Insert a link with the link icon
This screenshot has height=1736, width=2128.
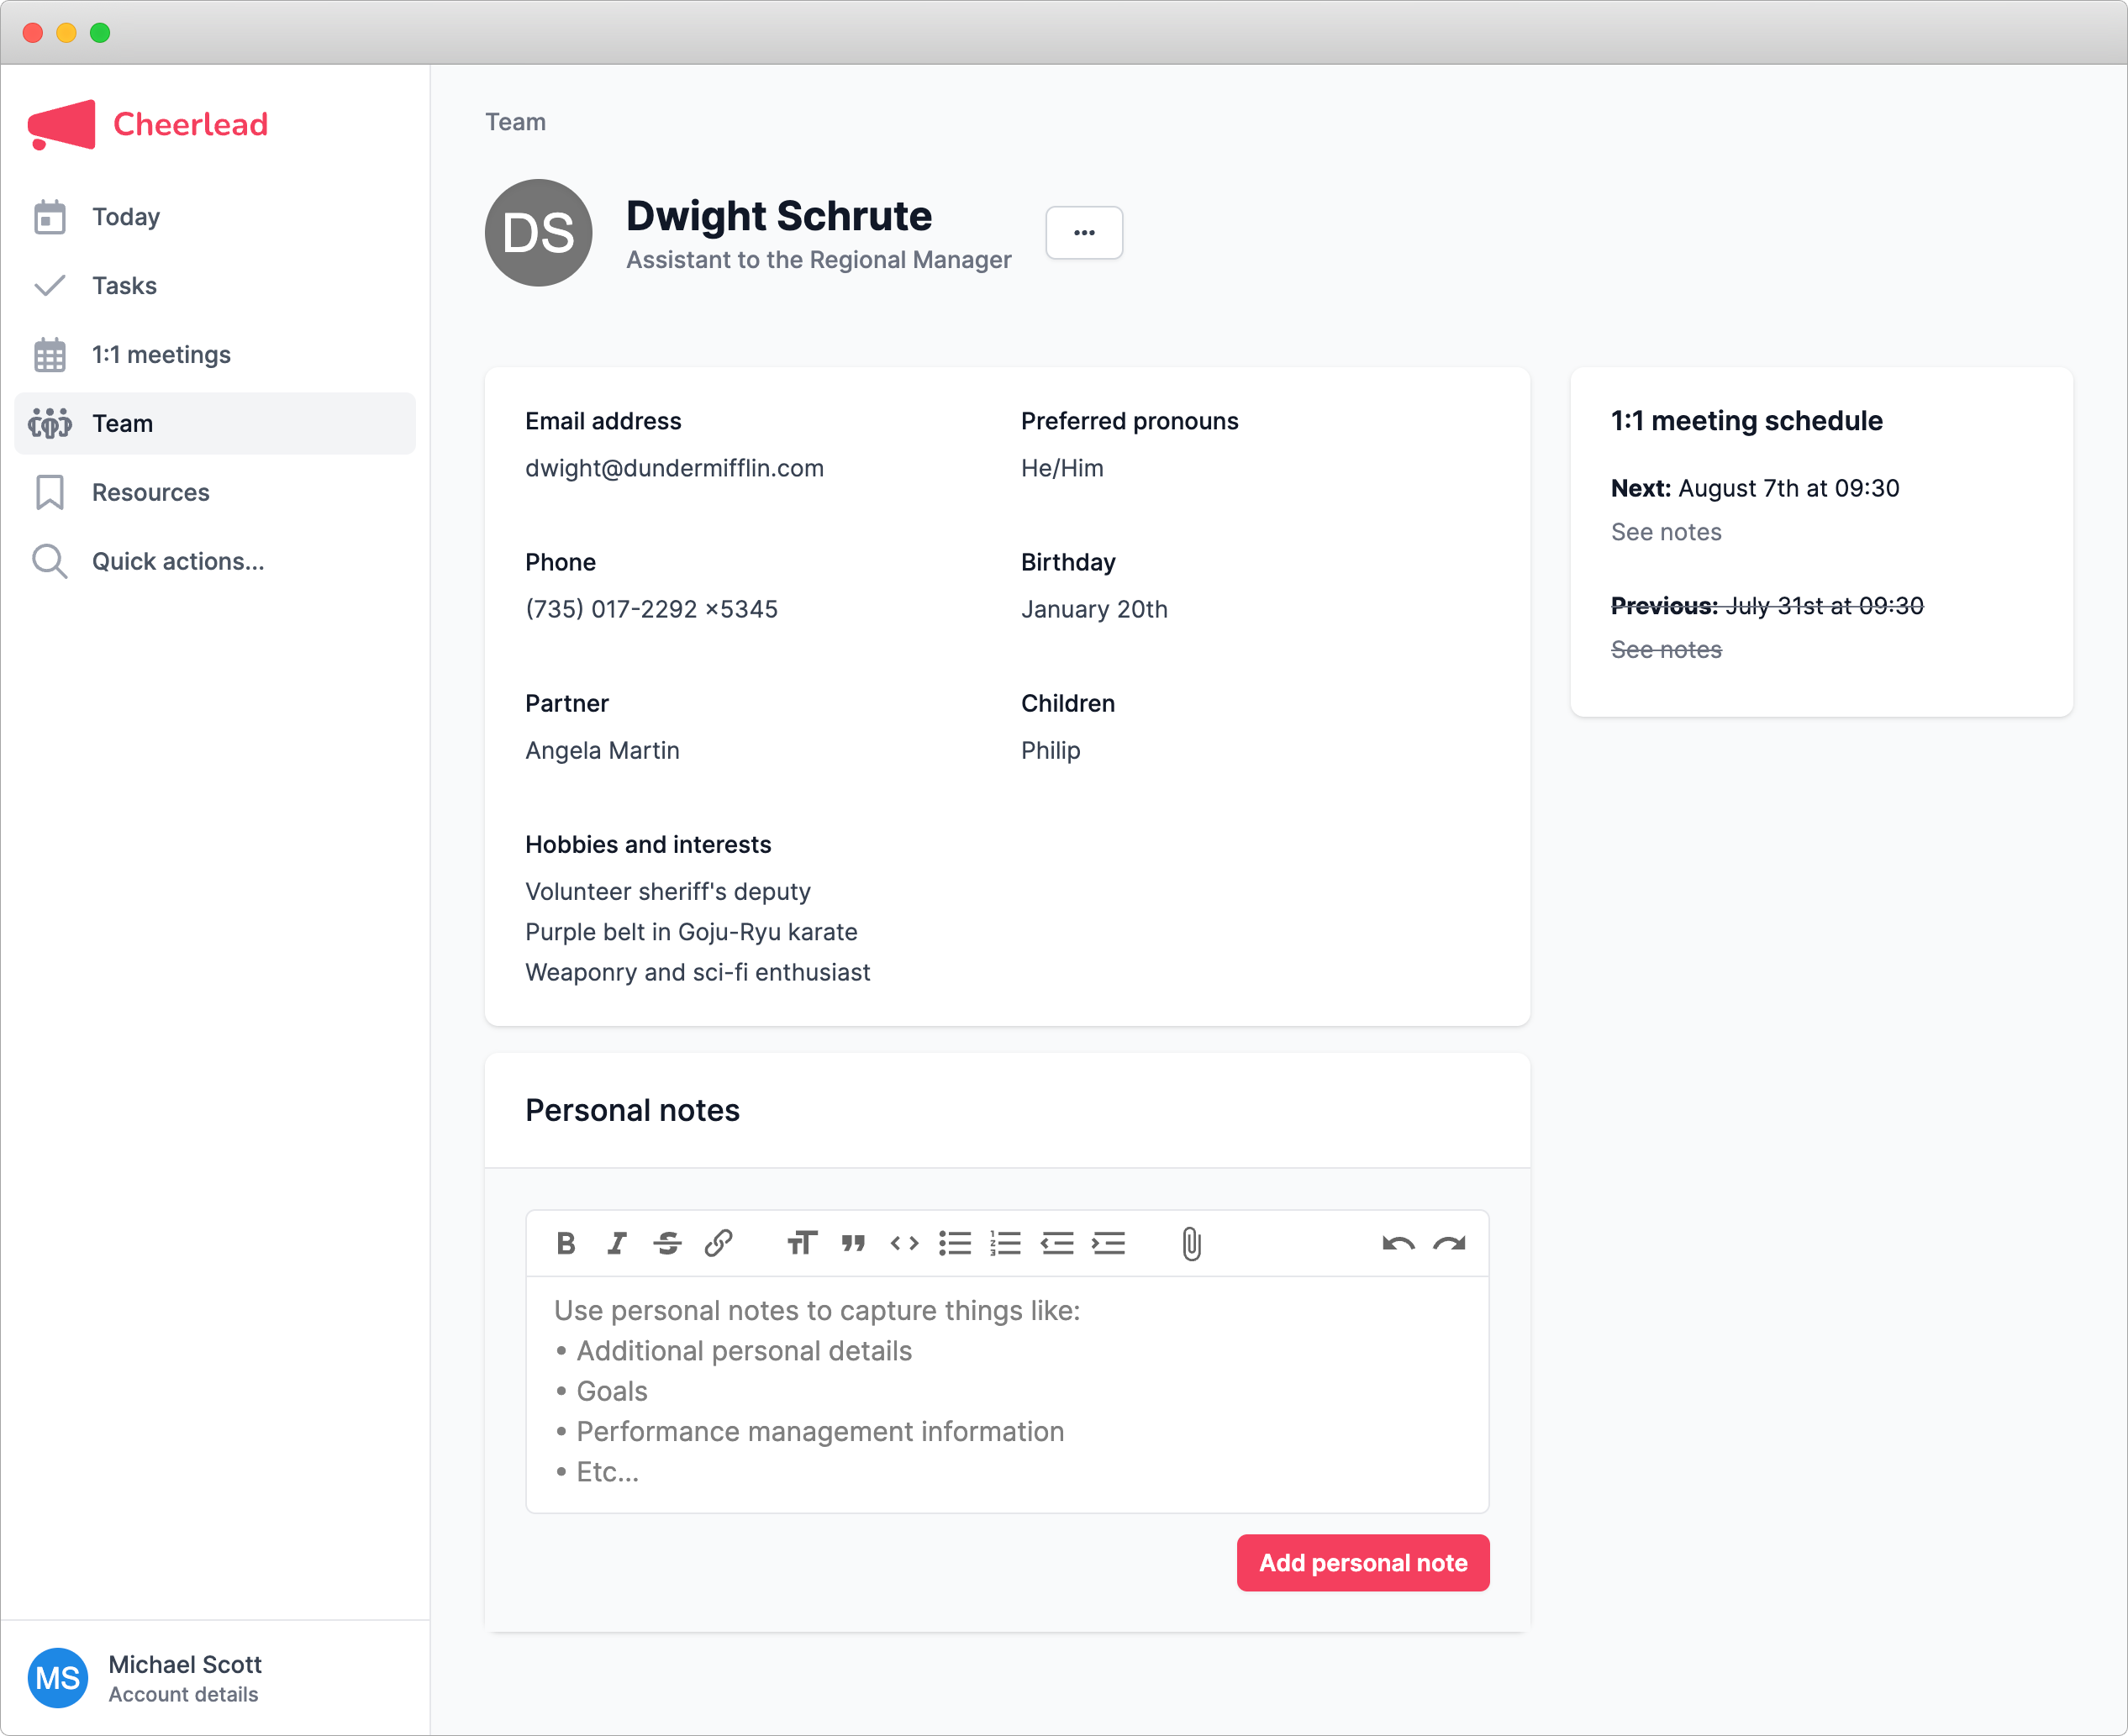coord(718,1243)
